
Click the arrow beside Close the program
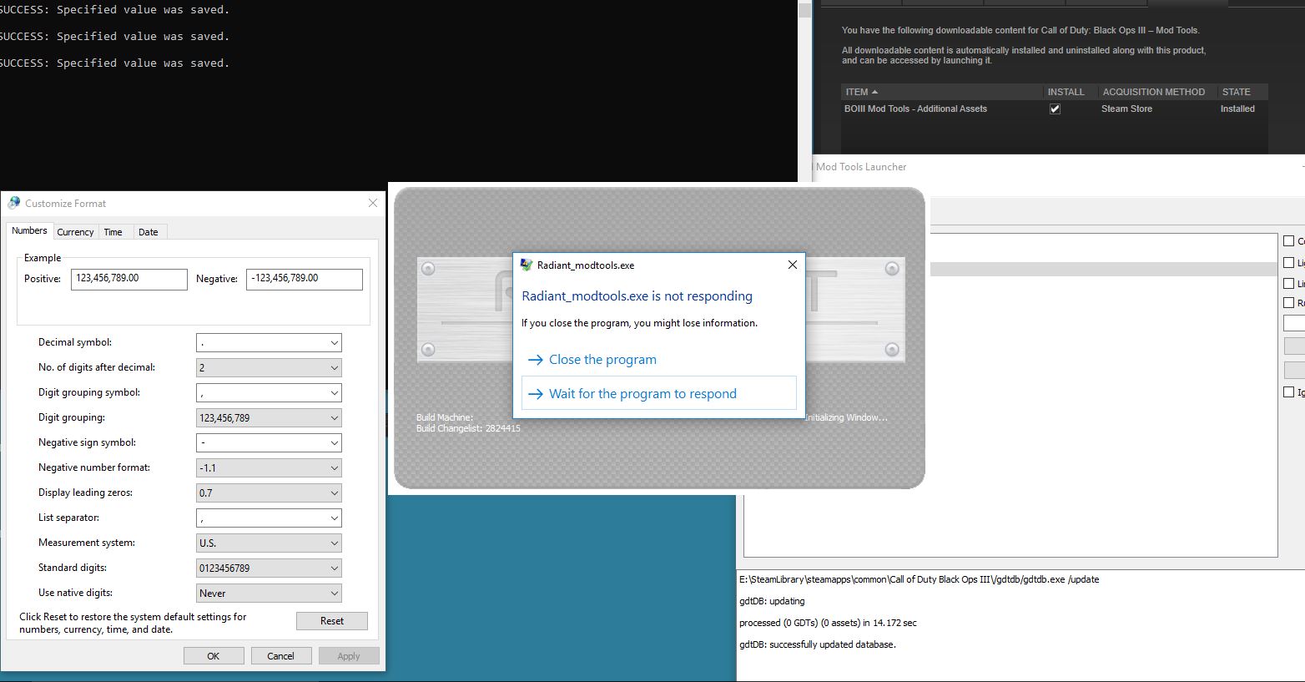tap(536, 360)
